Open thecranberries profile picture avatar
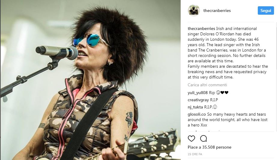This screenshot has height=160, width=277. (x=194, y=10)
